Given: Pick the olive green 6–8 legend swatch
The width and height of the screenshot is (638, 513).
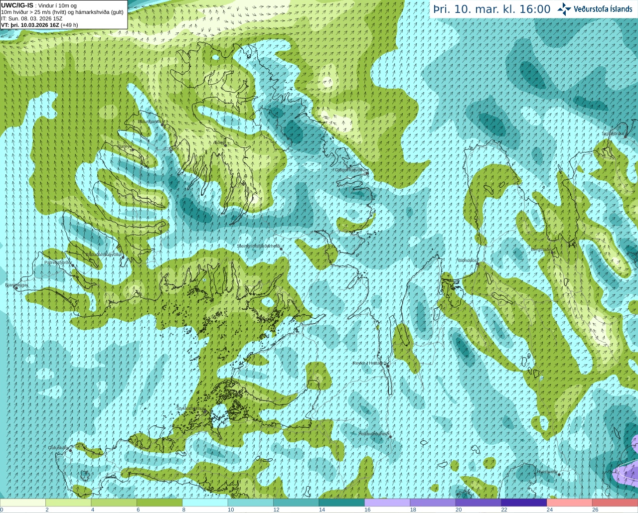Looking at the screenshot, I should point(159,503).
